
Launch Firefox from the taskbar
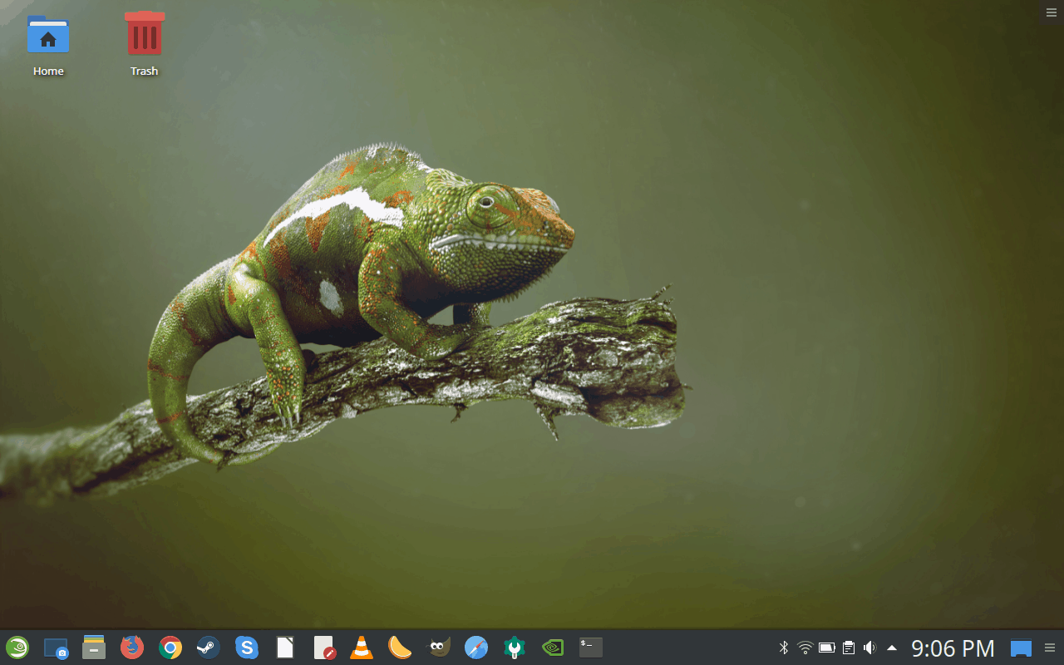pyautogui.click(x=132, y=648)
